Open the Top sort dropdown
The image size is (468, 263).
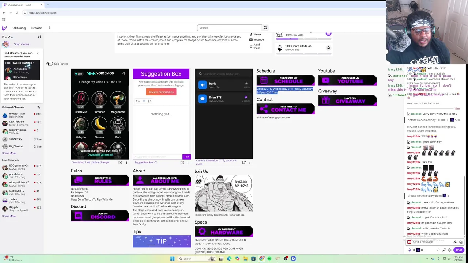click(140, 101)
